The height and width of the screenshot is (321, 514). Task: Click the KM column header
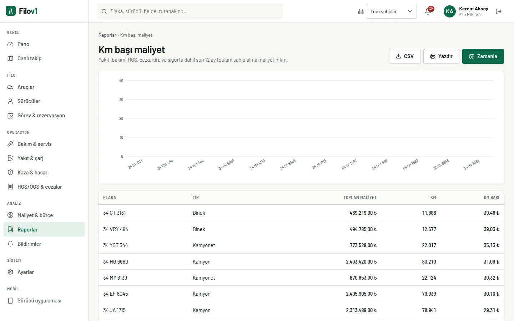[433, 198]
